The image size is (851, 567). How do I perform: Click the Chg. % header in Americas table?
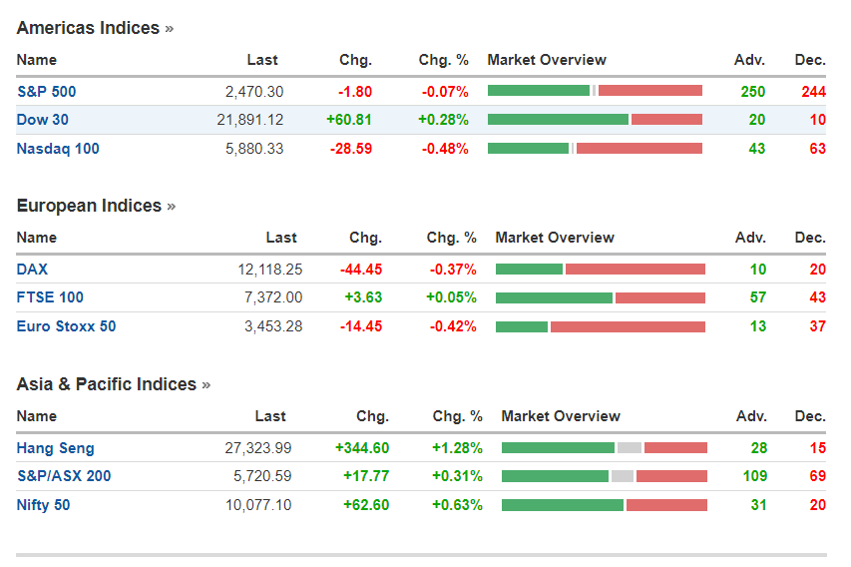(443, 60)
